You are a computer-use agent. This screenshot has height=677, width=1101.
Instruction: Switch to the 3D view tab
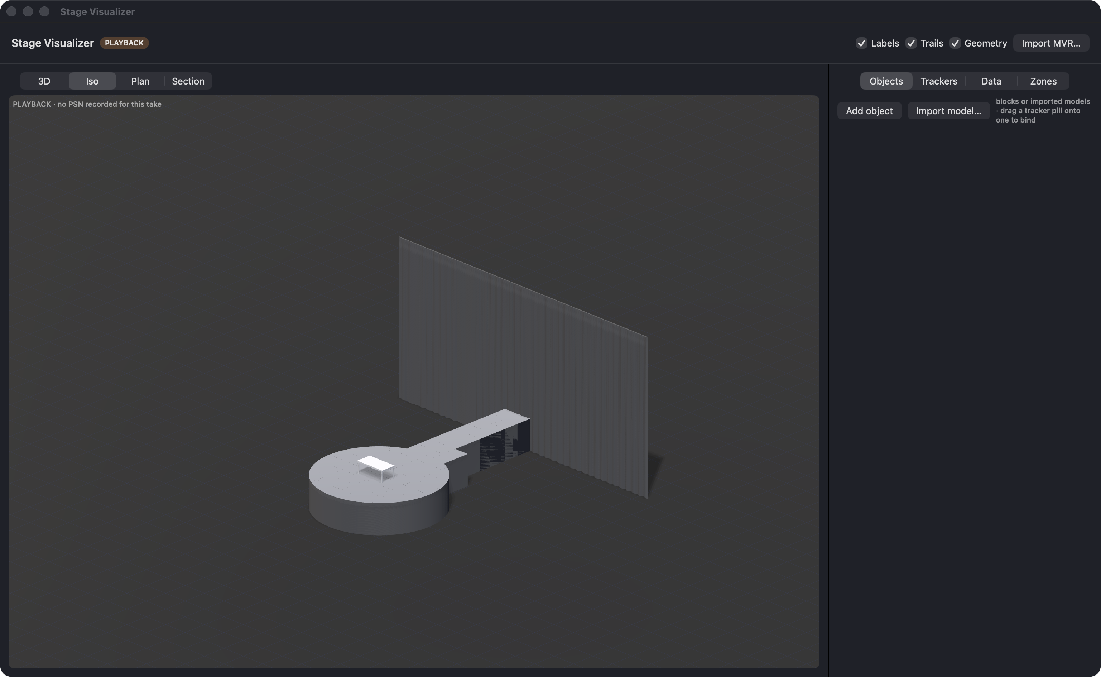(x=44, y=81)
